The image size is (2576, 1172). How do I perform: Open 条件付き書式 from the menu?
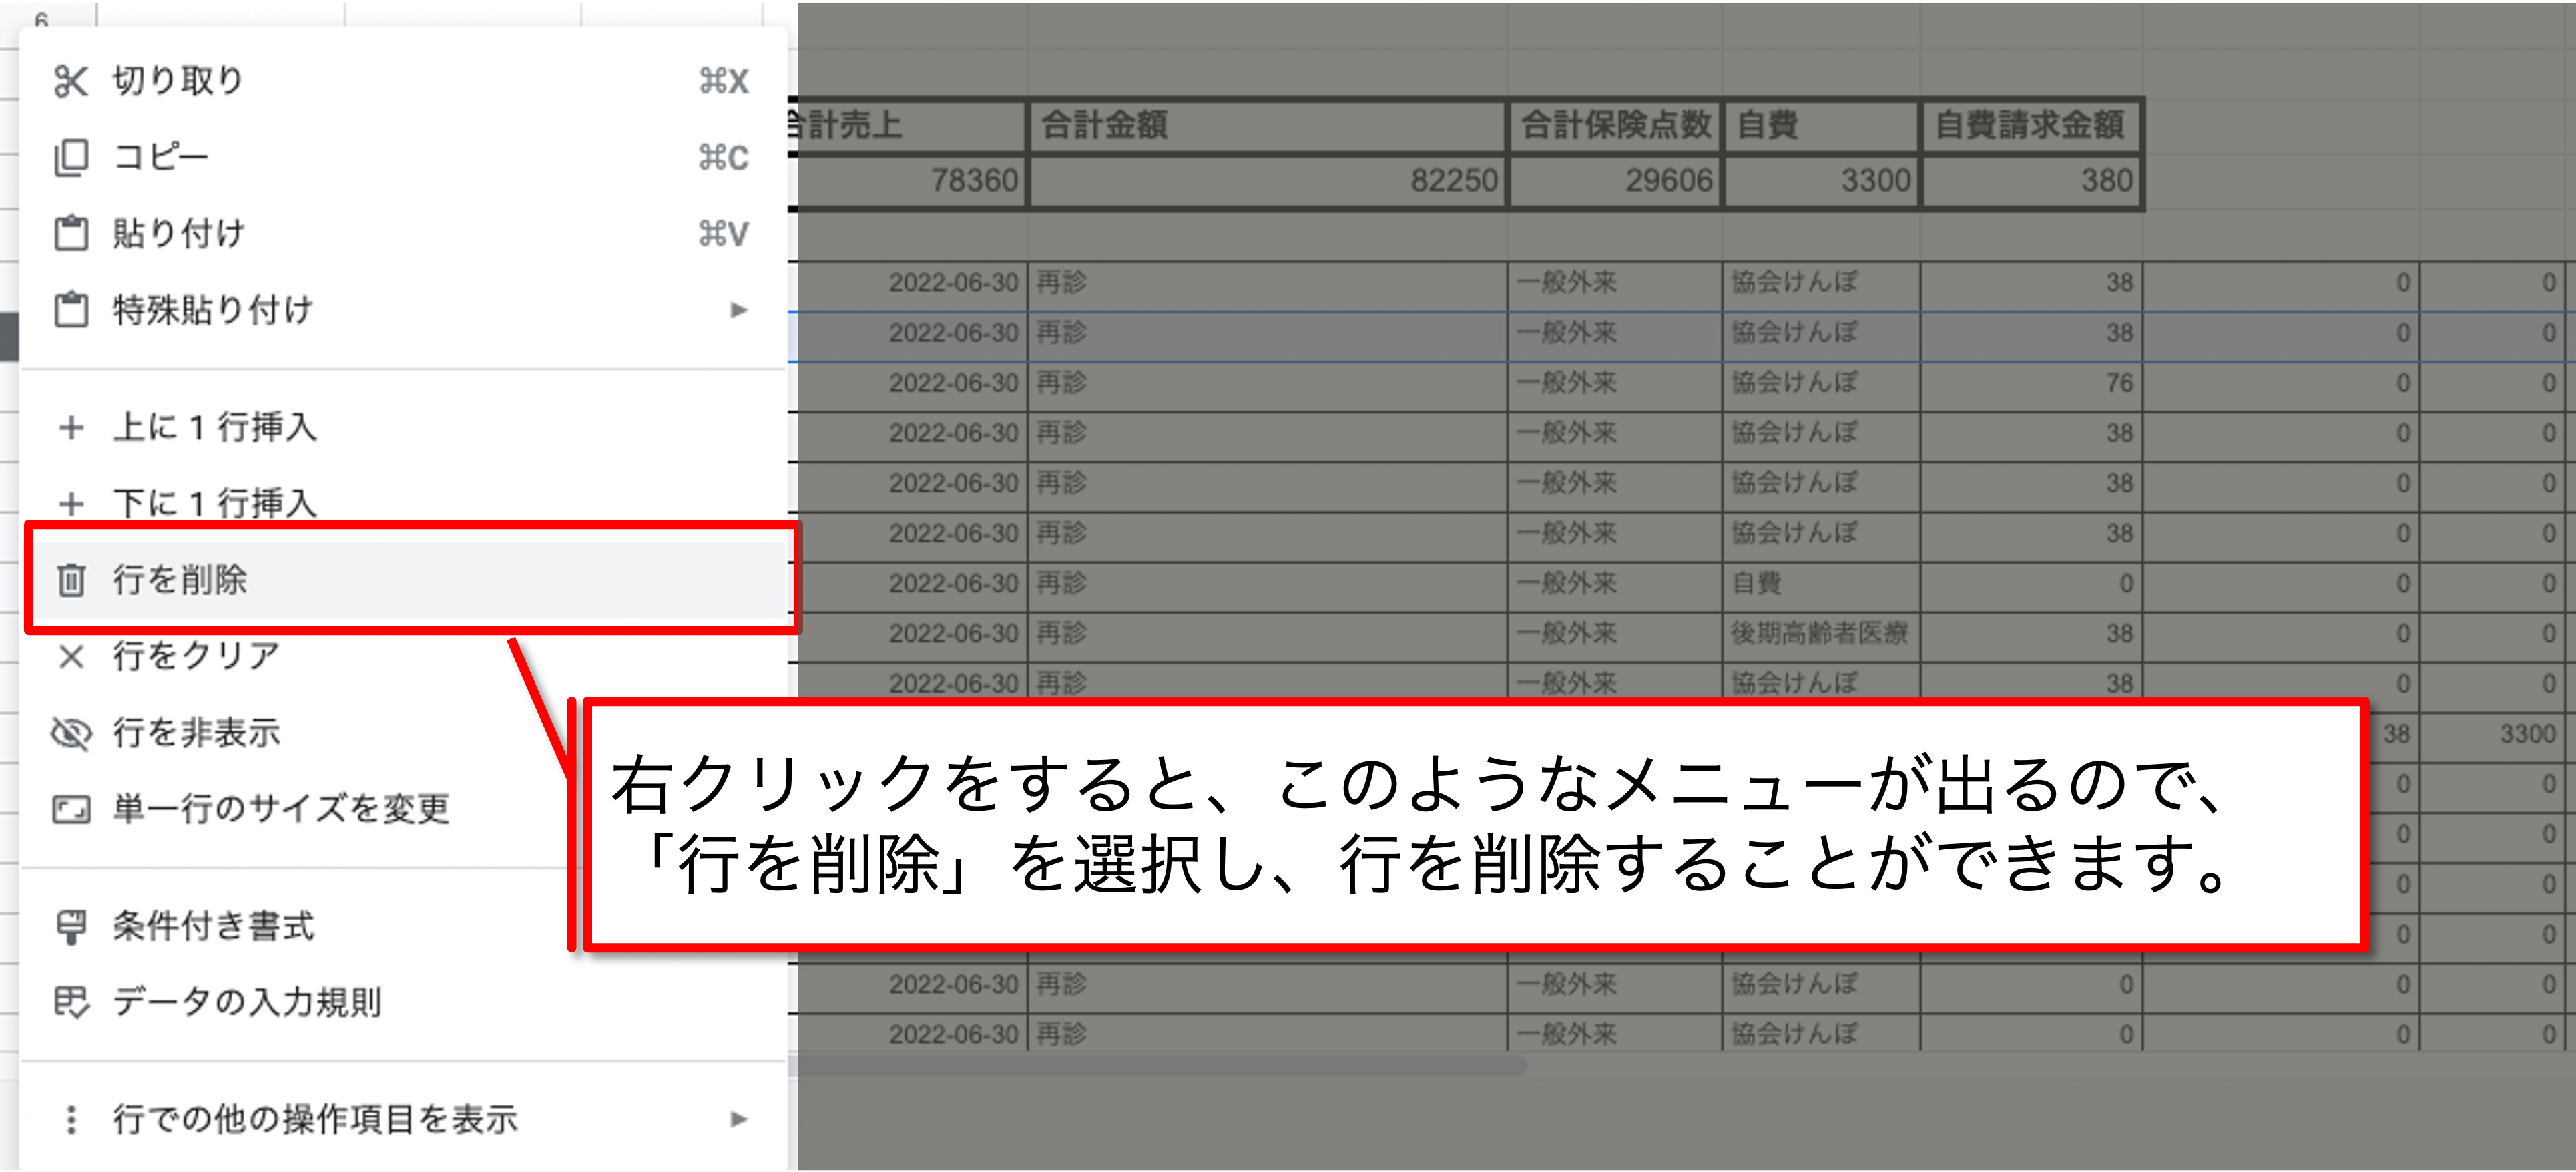tap(403, 926)
